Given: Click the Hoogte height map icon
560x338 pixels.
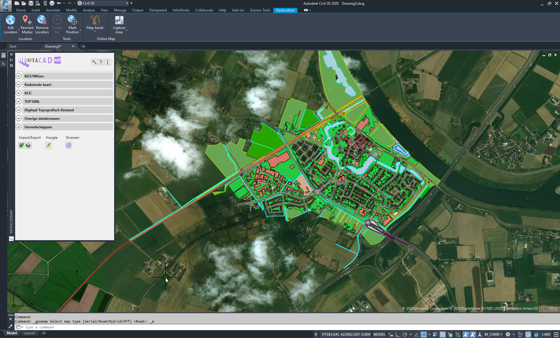Looking at the screenshot, I should point(48,145).
